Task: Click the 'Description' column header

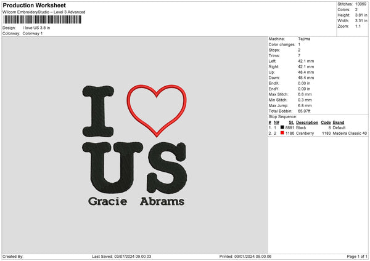Action: tap(307, 122)
